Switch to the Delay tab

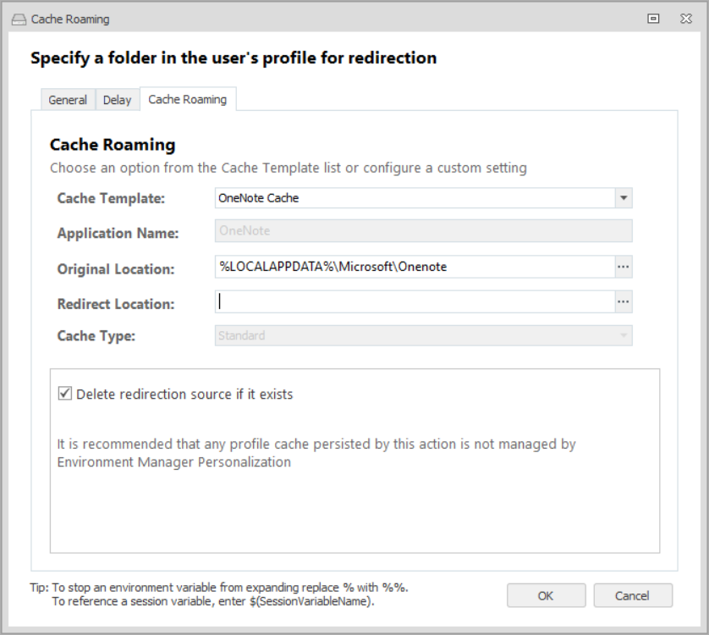(117, 100)
